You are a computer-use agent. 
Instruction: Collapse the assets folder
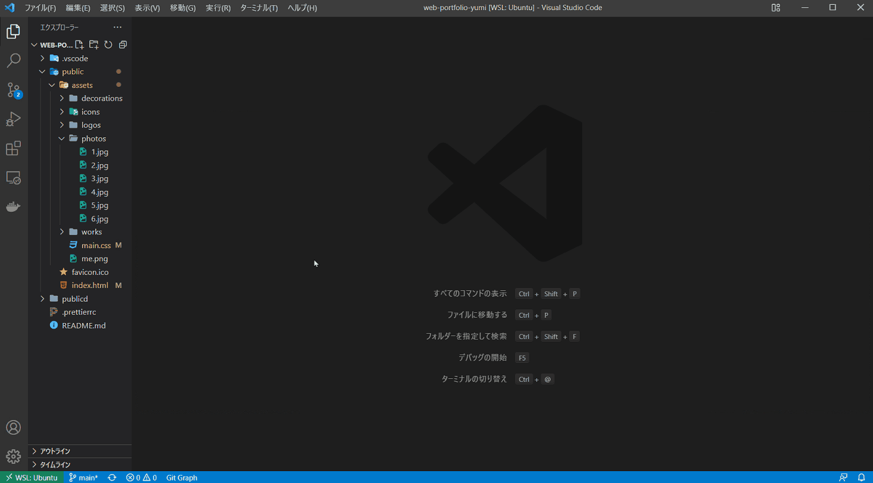tap(80, 85)
